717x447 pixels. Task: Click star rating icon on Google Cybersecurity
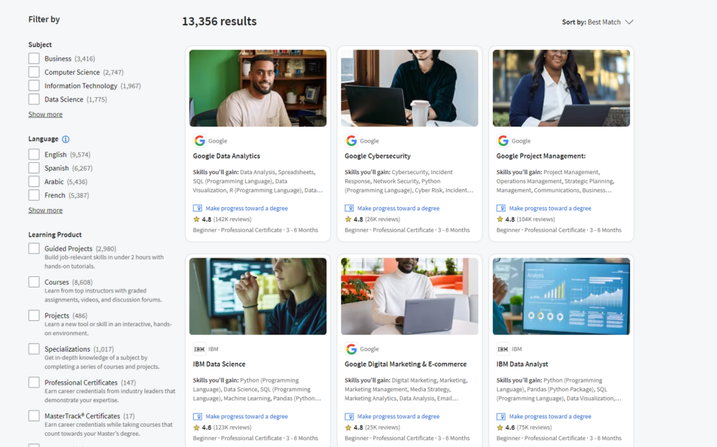click(349, 220)
